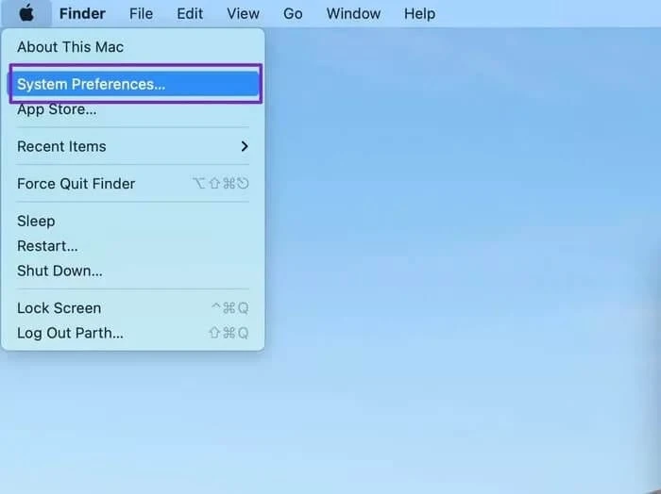Open the File menu
The width and height of the screenshot is (661, 494).
click(141, 13)
